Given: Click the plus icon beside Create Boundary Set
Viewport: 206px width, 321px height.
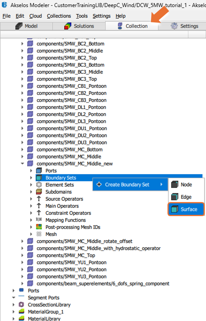Looking at the screenshot, I should 99,184.
